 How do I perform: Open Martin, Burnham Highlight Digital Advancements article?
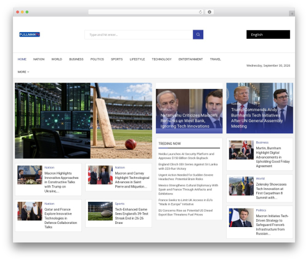click(273, 157)
